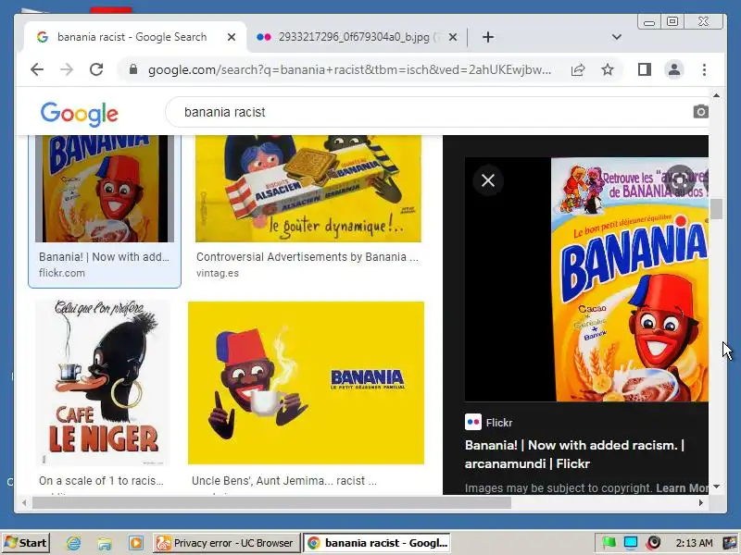
Task: Open 'Banania! | Now with added racism' title link
Action: [x=574, y=454]
